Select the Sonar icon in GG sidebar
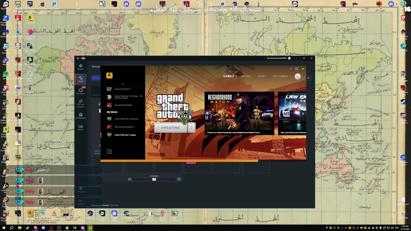This screenshot has width=411, height=231. click(x=81, y=79)
